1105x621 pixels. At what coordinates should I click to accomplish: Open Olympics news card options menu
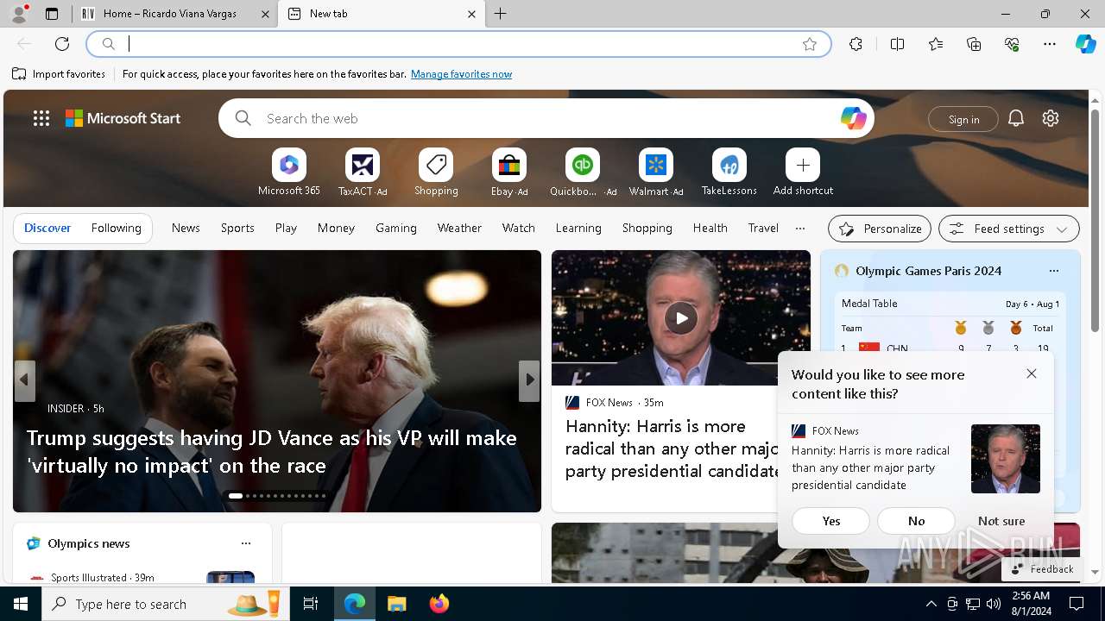coord(246,543)
